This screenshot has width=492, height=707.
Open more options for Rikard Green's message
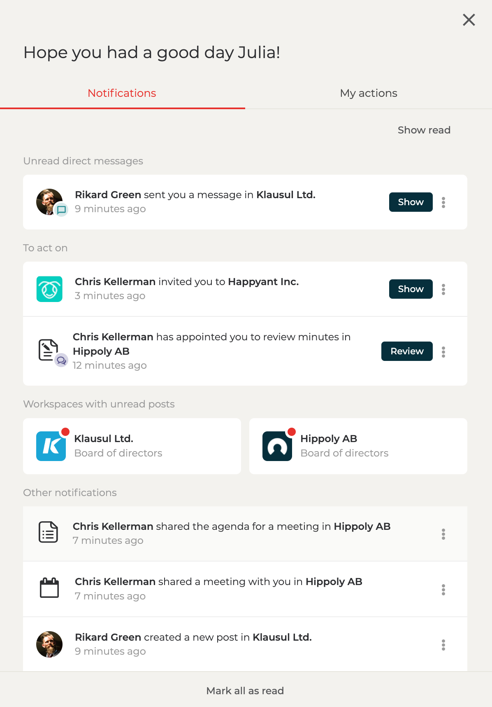443,202
